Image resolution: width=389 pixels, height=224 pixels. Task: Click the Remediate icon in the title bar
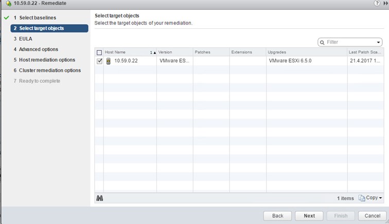point(9,4)
